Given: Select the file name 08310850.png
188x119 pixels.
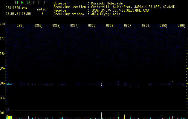Looking at the screenshot, I should (x=16, y=8).
